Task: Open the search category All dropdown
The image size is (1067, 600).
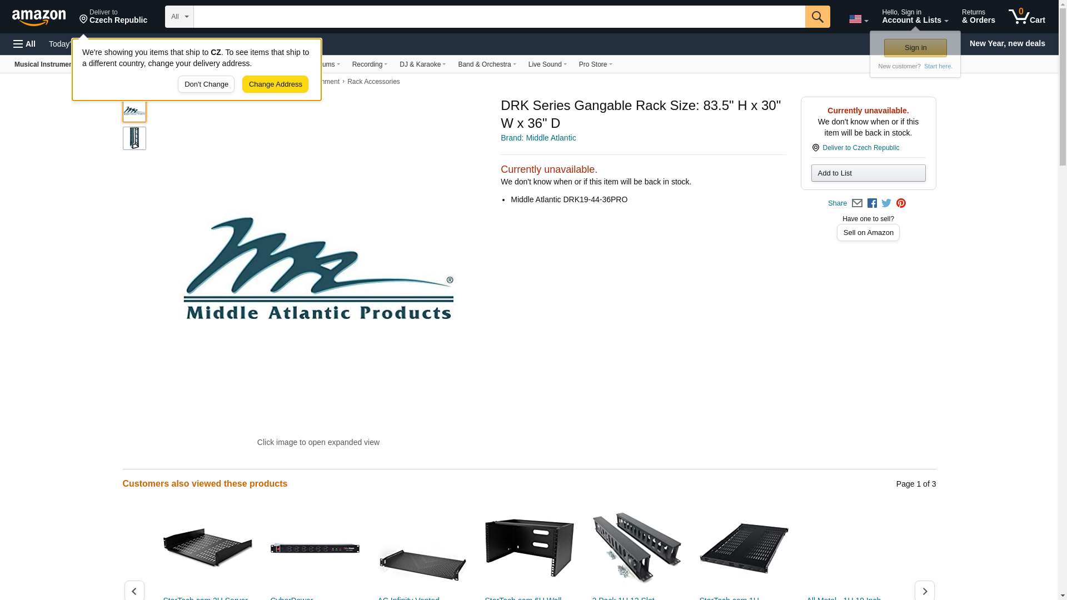Action: (x=179, y=17)
